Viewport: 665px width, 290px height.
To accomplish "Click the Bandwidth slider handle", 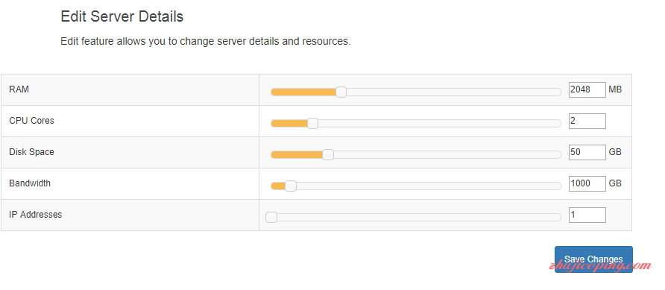I will tap(291, 186).
